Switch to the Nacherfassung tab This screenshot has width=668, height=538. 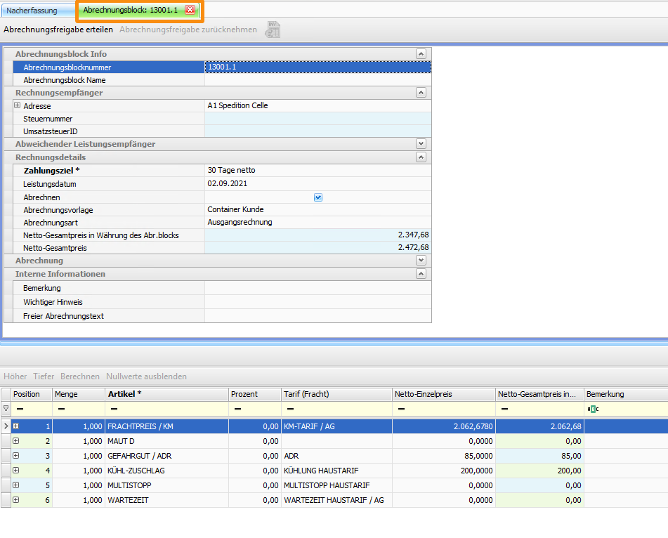32,11
